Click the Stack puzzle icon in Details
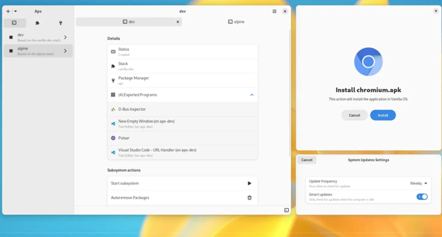This screenshot has width=442, height=237. 113,66
